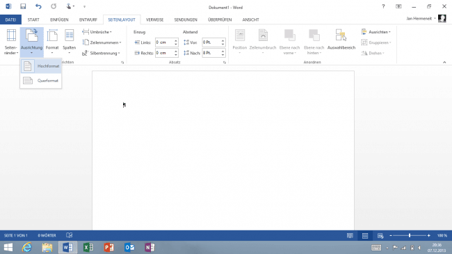The width and height of the screenshot is (452, 254).
Task: Open PowerPoint from the taskbar
Action: [x=109, y=247]
